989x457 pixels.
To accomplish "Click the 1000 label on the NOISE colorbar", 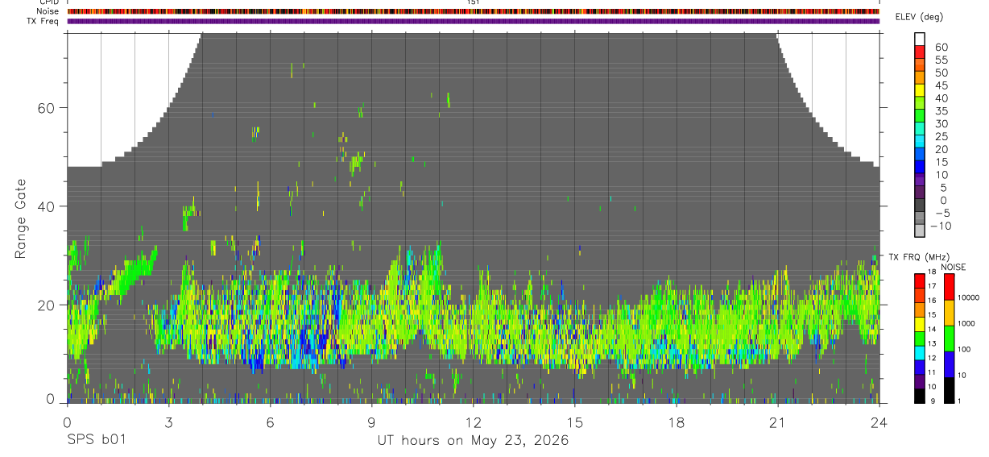I will (x=966, y=323).
